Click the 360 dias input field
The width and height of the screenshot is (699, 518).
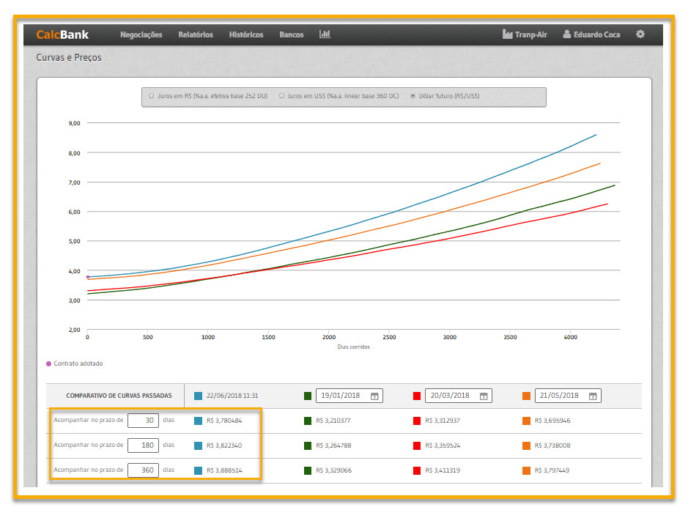tap(143, 470)
